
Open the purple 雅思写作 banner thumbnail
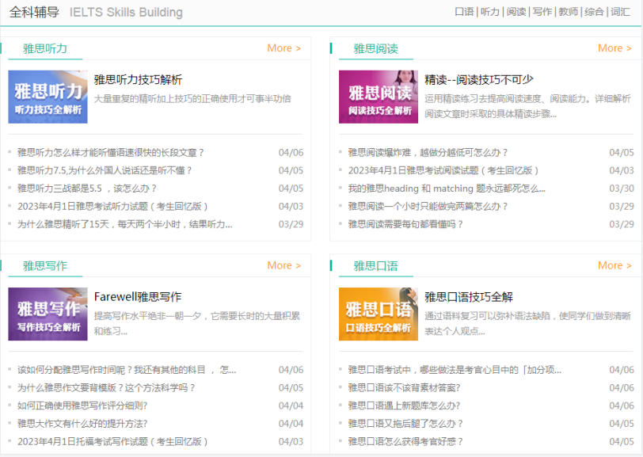48,314
